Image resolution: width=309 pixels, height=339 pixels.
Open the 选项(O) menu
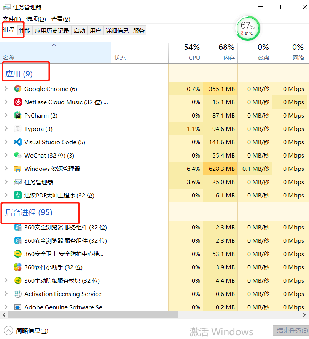pos(36,19)
